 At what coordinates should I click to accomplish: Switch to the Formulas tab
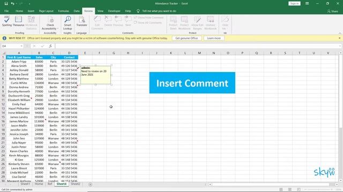pyautogui.click(x=63, y=11)
